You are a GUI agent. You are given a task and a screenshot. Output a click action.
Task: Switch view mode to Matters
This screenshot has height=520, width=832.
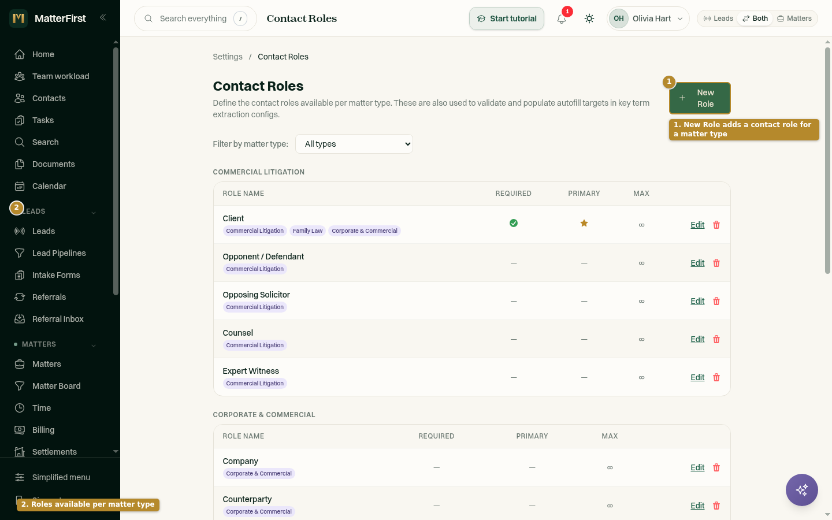click(x=794, y=18)
